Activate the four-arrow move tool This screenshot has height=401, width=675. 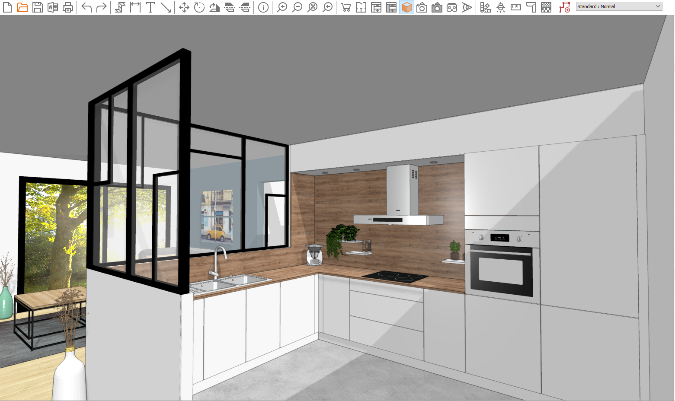(184, 7)
